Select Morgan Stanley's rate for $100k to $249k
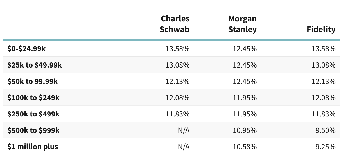Viewport: 343px width, 157px height. click(x=245, y=98)
